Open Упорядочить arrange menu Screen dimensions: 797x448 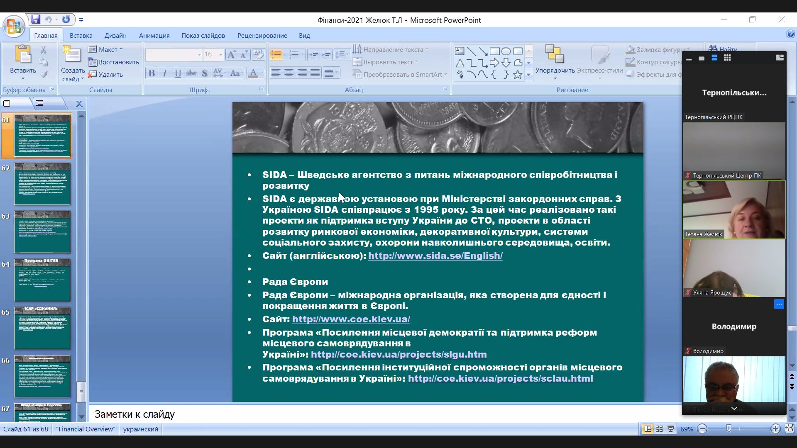[555, 62]
